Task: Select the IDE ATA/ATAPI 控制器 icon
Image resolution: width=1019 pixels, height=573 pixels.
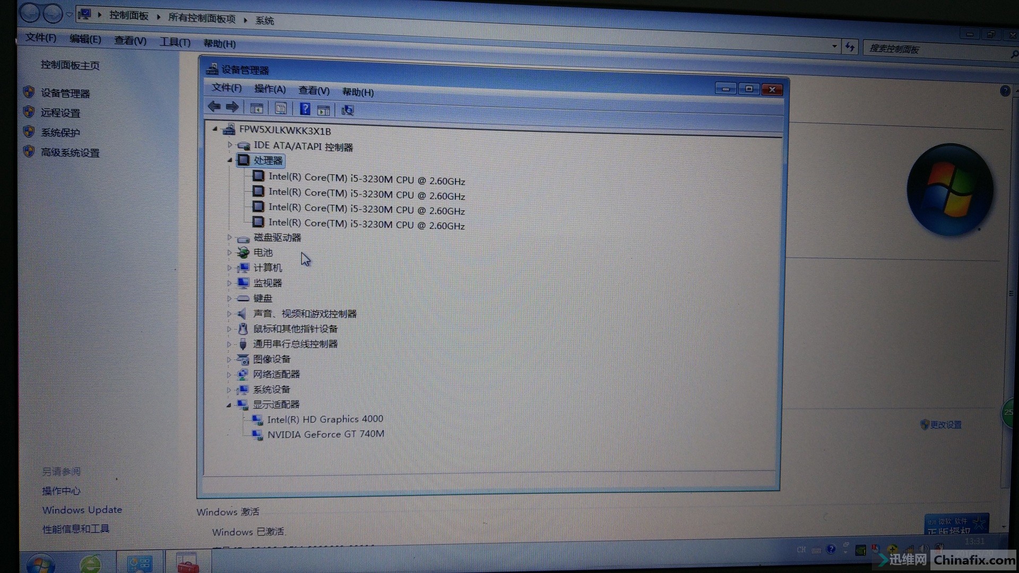Action: coord(244,145)
